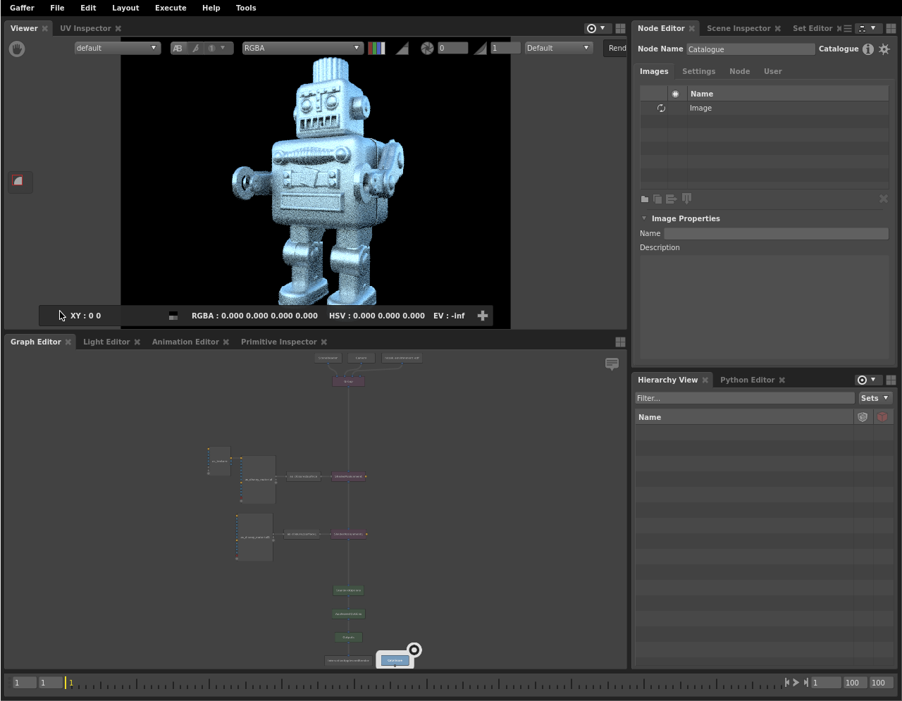Open the 'default' view dropdown in Viewer
This screenshot has width=902, height=701.
(116, 48)
